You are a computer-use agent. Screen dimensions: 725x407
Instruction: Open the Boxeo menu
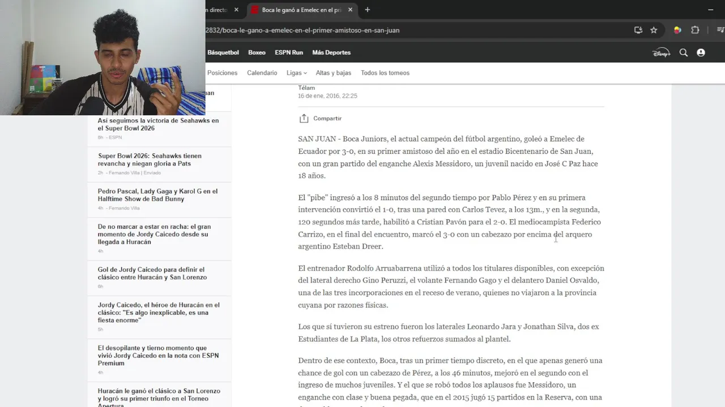(x=257, y=53)
